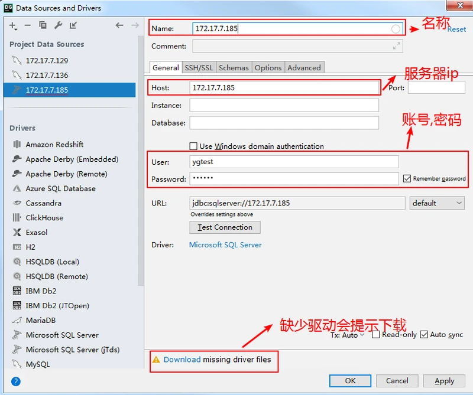This screenshot has height=395, width=473.
Task: Switch to the General tab
Action: point(166,67)
